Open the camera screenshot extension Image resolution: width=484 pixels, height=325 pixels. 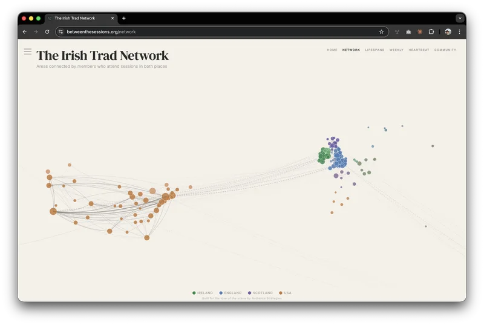click(408, 32)
